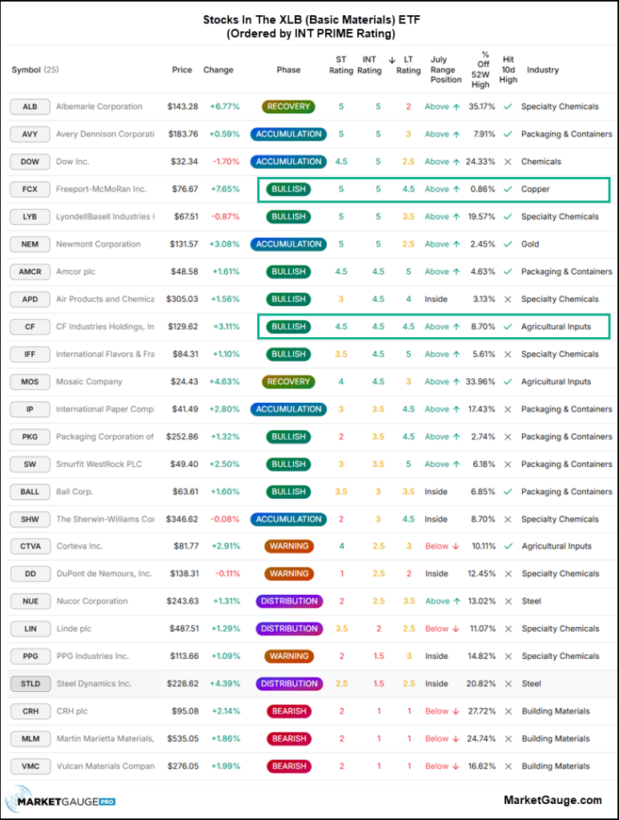Click the Freeport-McMoRan Inc. name
The image size is (619, 820).
tap(101, 189)
